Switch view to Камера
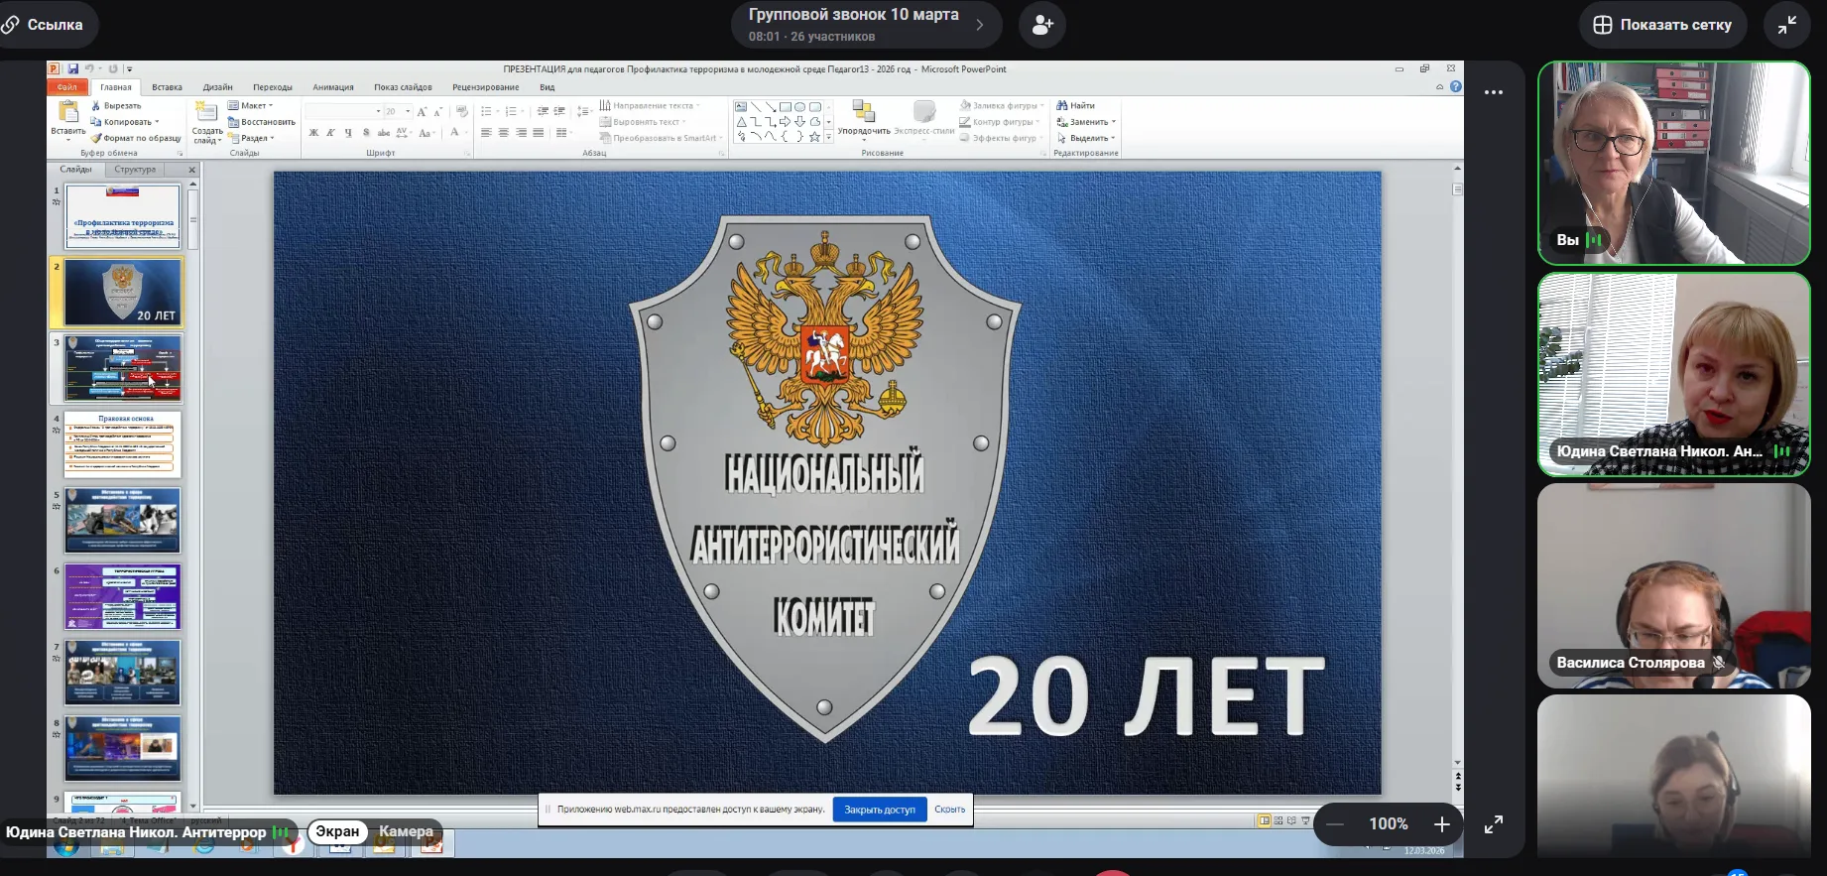Image resolution: width=1827 pixels, height=876 pixels. [x=406, y=831]
